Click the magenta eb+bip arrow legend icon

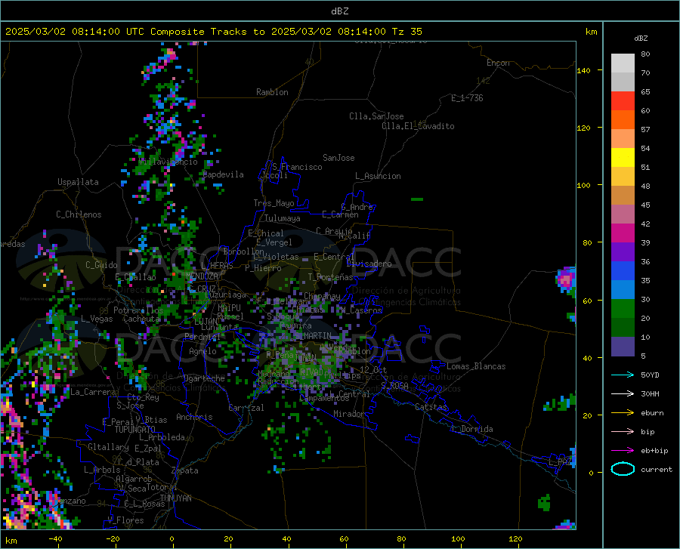[x=623, y=450]
